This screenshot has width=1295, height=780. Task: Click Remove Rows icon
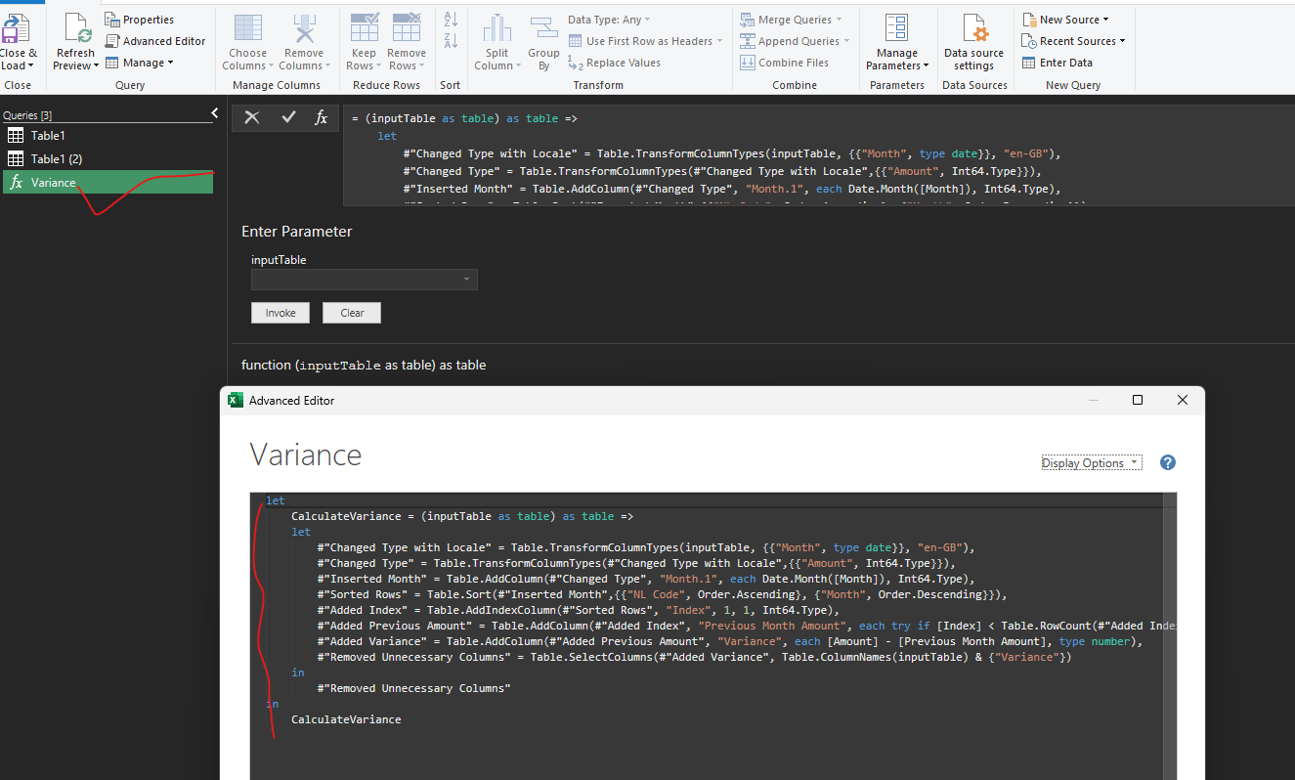pos(407,29)
